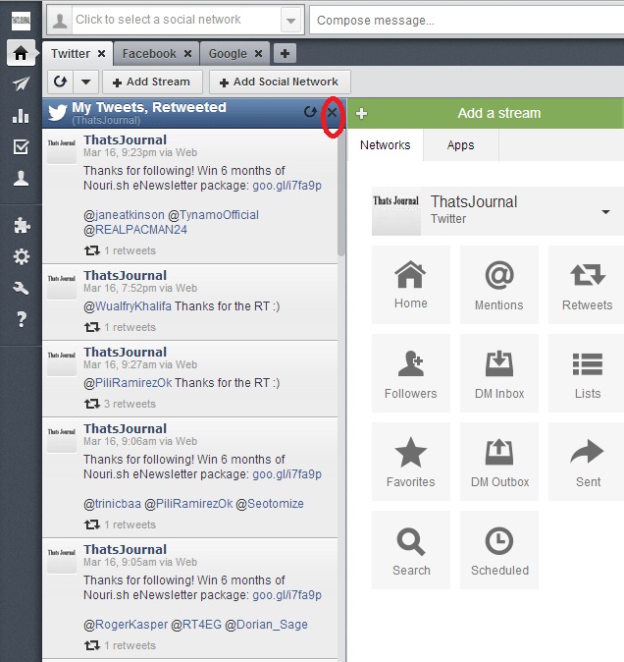Screen dimensions: 624x662
Task: Add the DM Inbox stream tile
Action: [x=499, y=373]
